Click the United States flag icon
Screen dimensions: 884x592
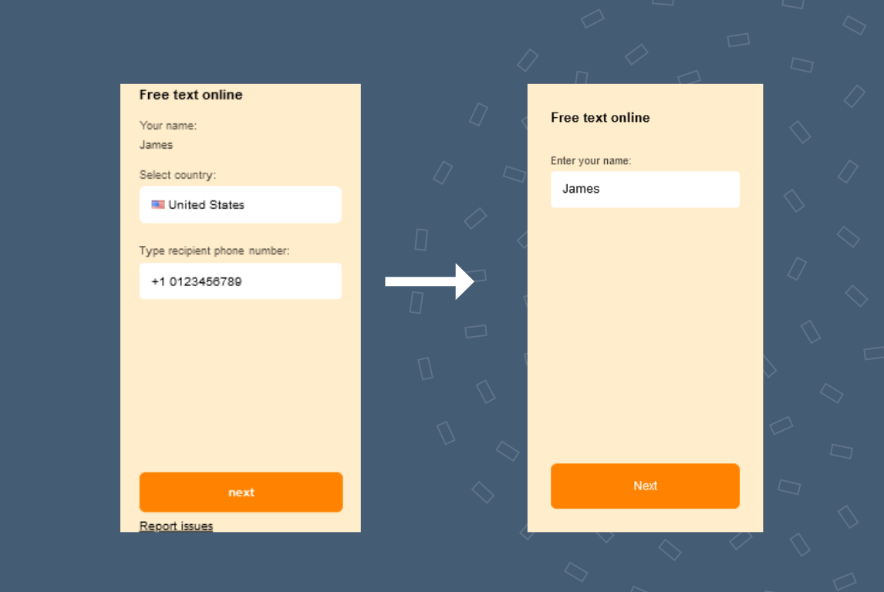[158, 204]
